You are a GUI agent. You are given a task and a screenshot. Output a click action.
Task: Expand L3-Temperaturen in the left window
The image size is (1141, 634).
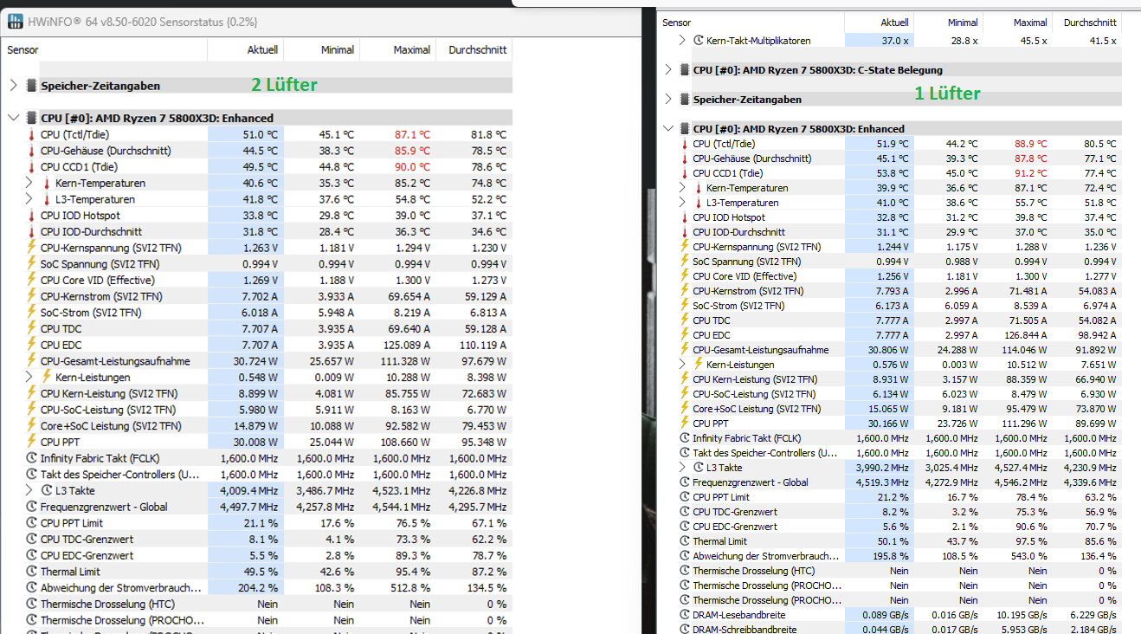tap(29, 199)
